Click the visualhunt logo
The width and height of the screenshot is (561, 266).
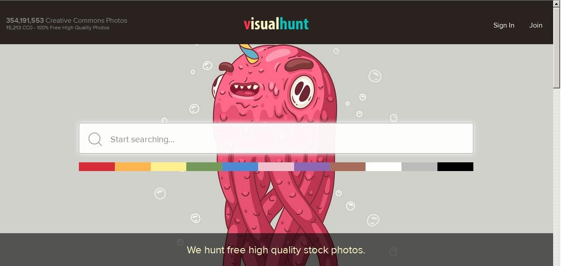pos(276,24)
